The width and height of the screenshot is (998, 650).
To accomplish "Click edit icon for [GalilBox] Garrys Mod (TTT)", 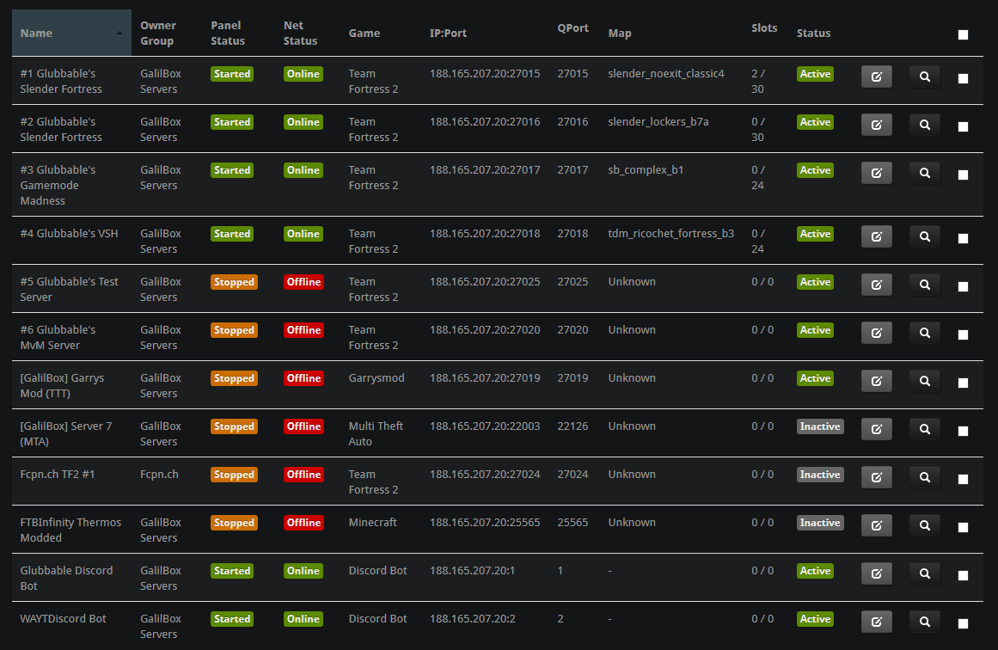I will (x=877, y=381).
